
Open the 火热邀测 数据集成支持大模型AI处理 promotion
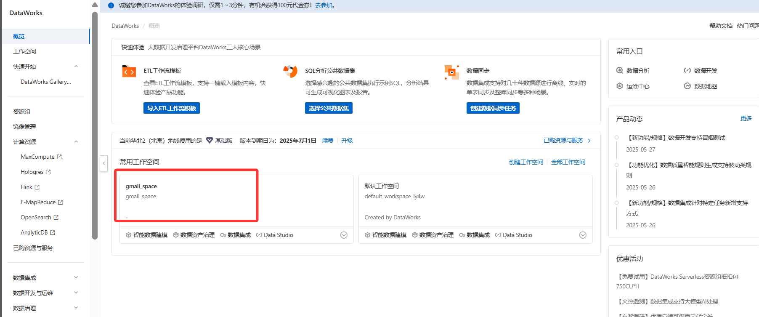[667, 301]
